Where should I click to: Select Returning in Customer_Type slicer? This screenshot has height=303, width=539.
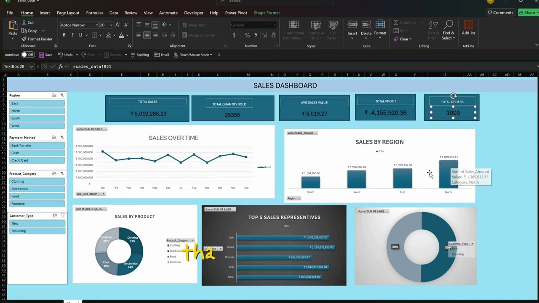point(37,231)
